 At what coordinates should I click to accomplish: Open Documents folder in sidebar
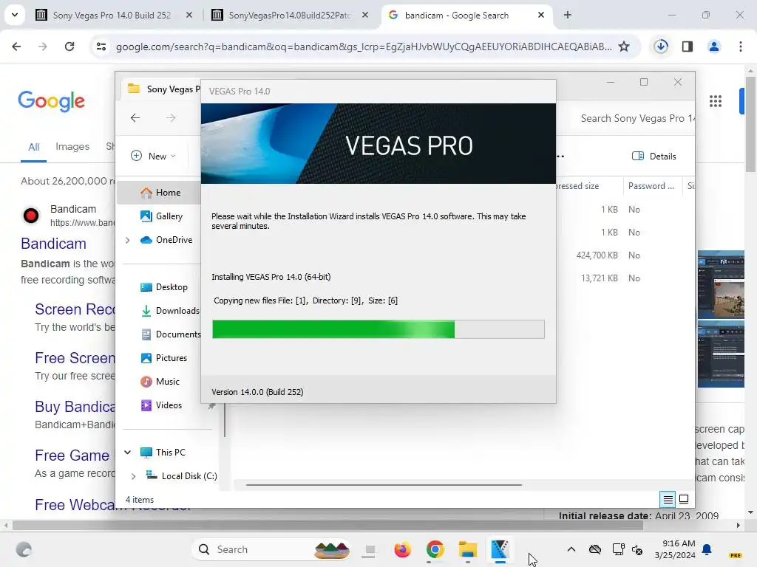click(170, 334)
